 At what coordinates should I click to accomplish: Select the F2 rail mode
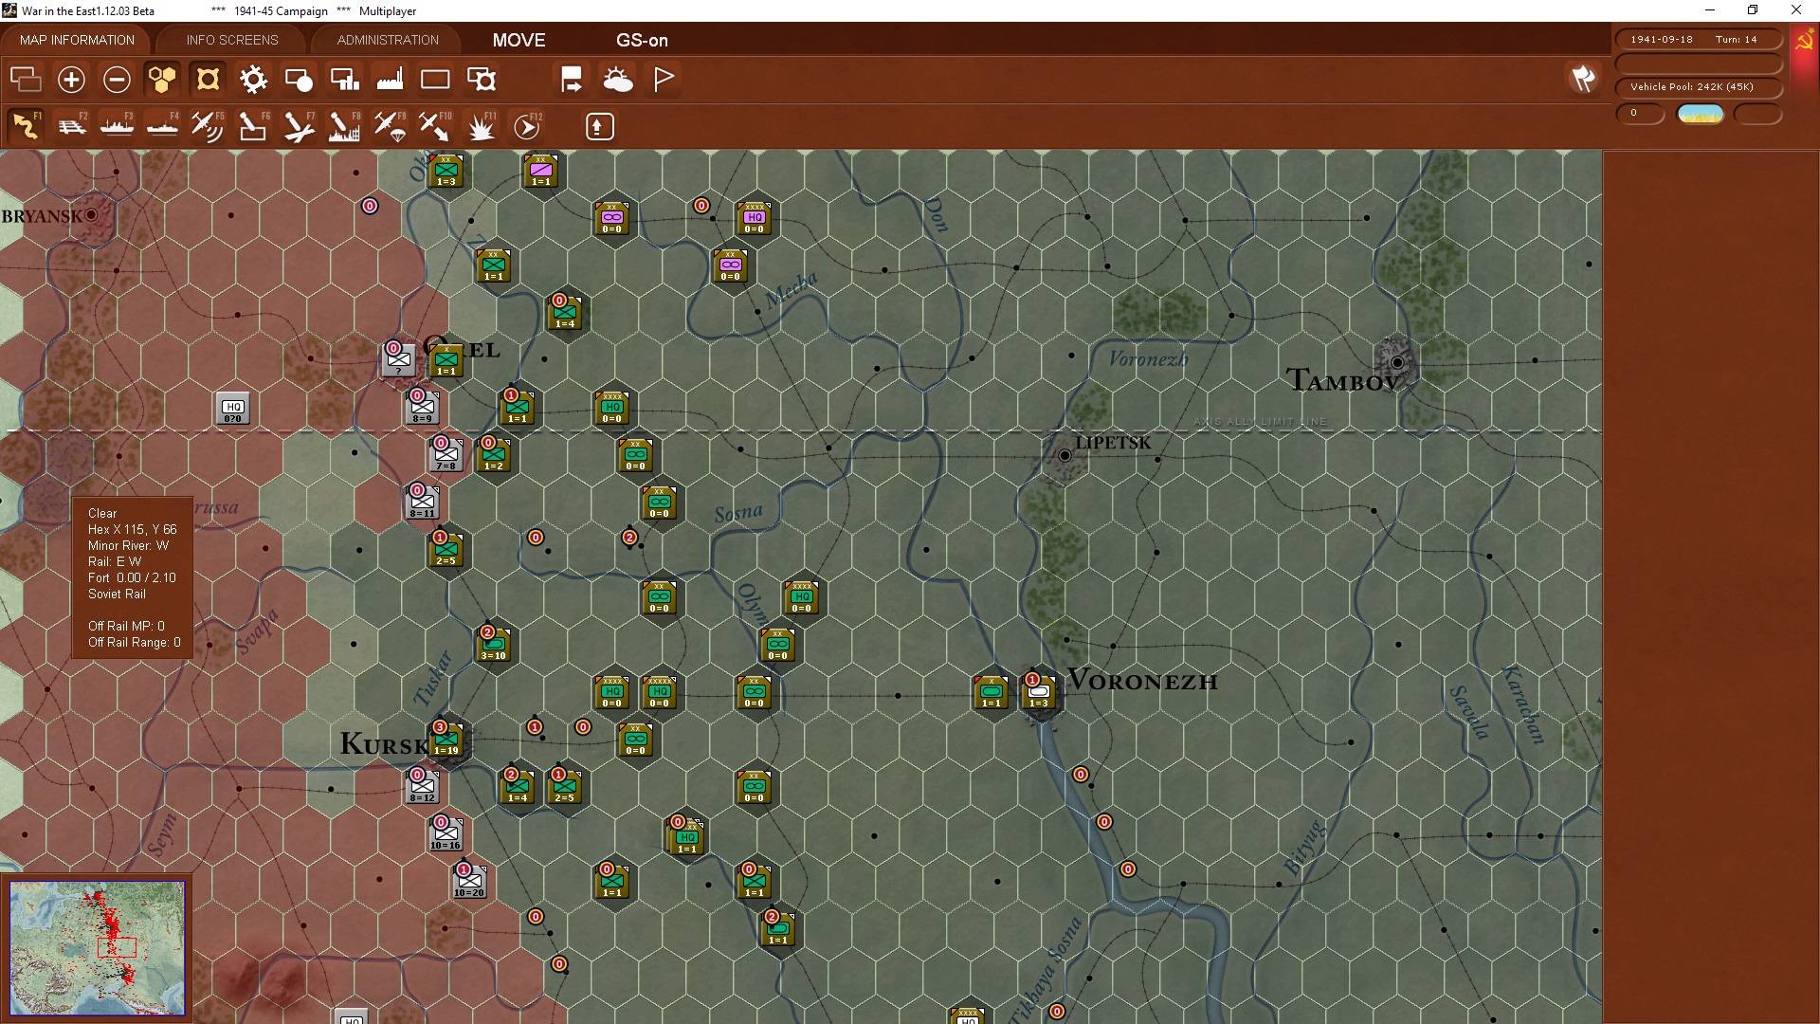pos(71,126)
